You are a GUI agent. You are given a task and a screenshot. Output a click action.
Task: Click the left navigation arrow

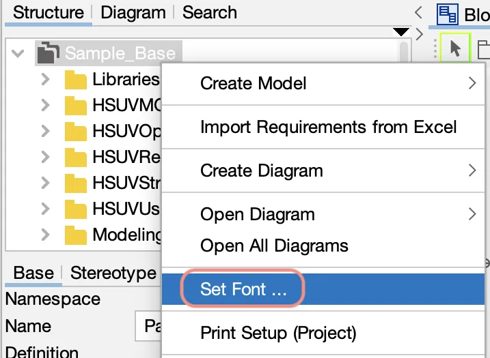tap(419, 13)
